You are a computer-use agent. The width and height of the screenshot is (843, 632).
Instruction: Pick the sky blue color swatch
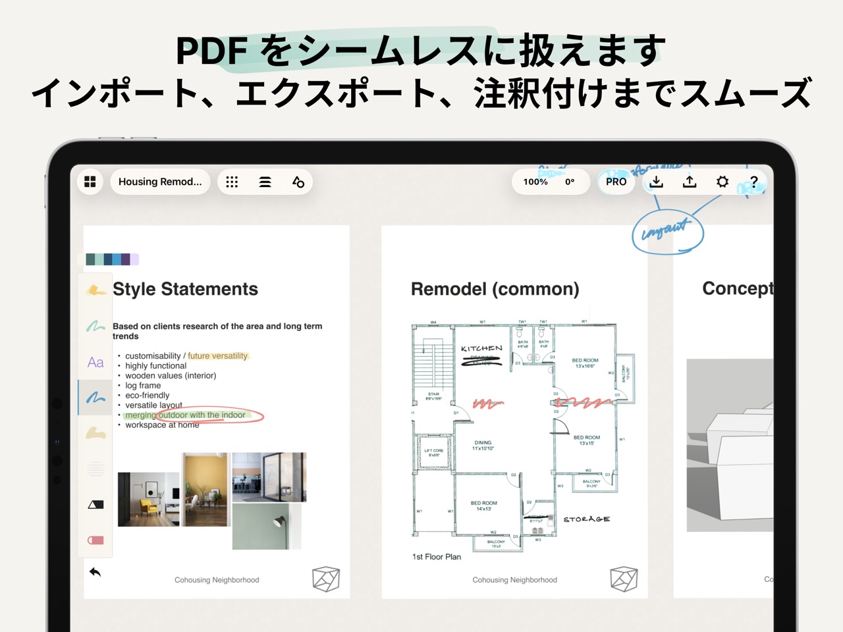click(x=117, y=259)
